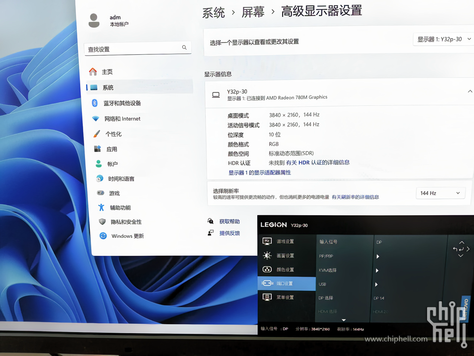Select DP 选择 in the OSD port menu
The width and height of the screenshot is (474, 356).
[326, 298]
